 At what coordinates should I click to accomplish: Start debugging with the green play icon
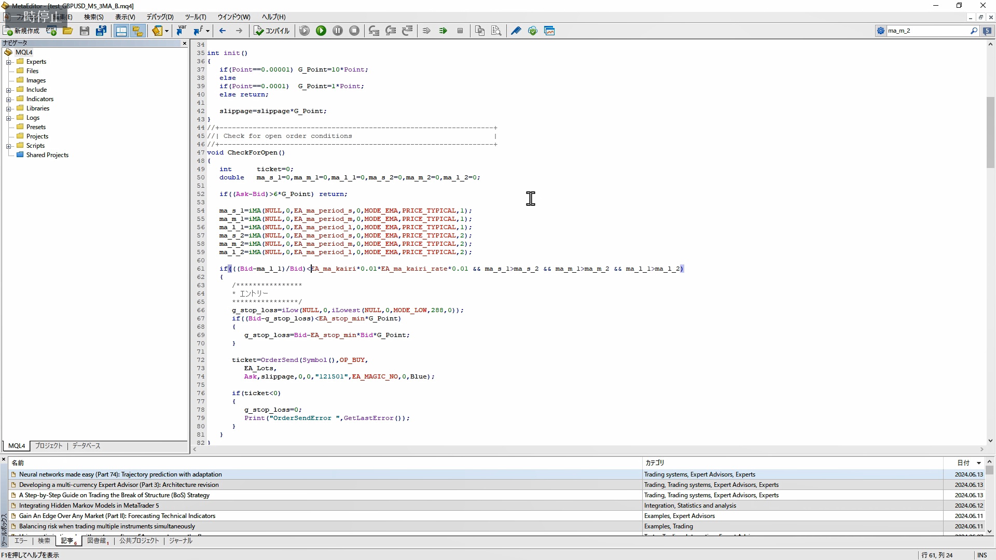pos(321,31)
